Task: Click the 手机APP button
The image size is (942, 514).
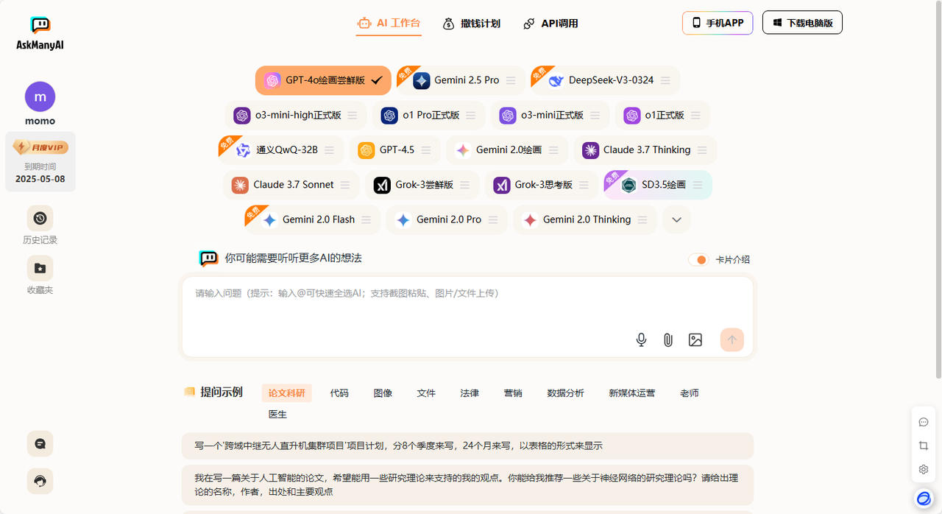Action: coord(718,23)
